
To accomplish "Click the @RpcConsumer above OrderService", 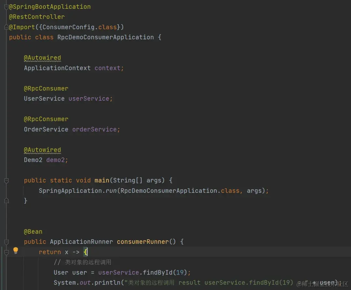I will pyautogui.click(x=46, y=119).
